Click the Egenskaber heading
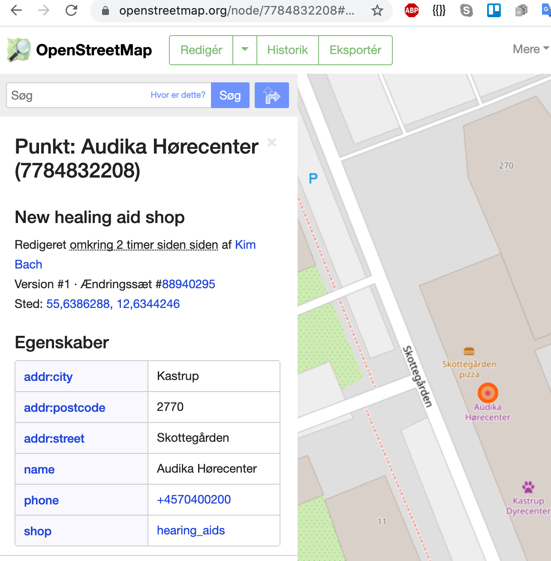The width and height of the screenshot is (551, 561). coord(62,343)
